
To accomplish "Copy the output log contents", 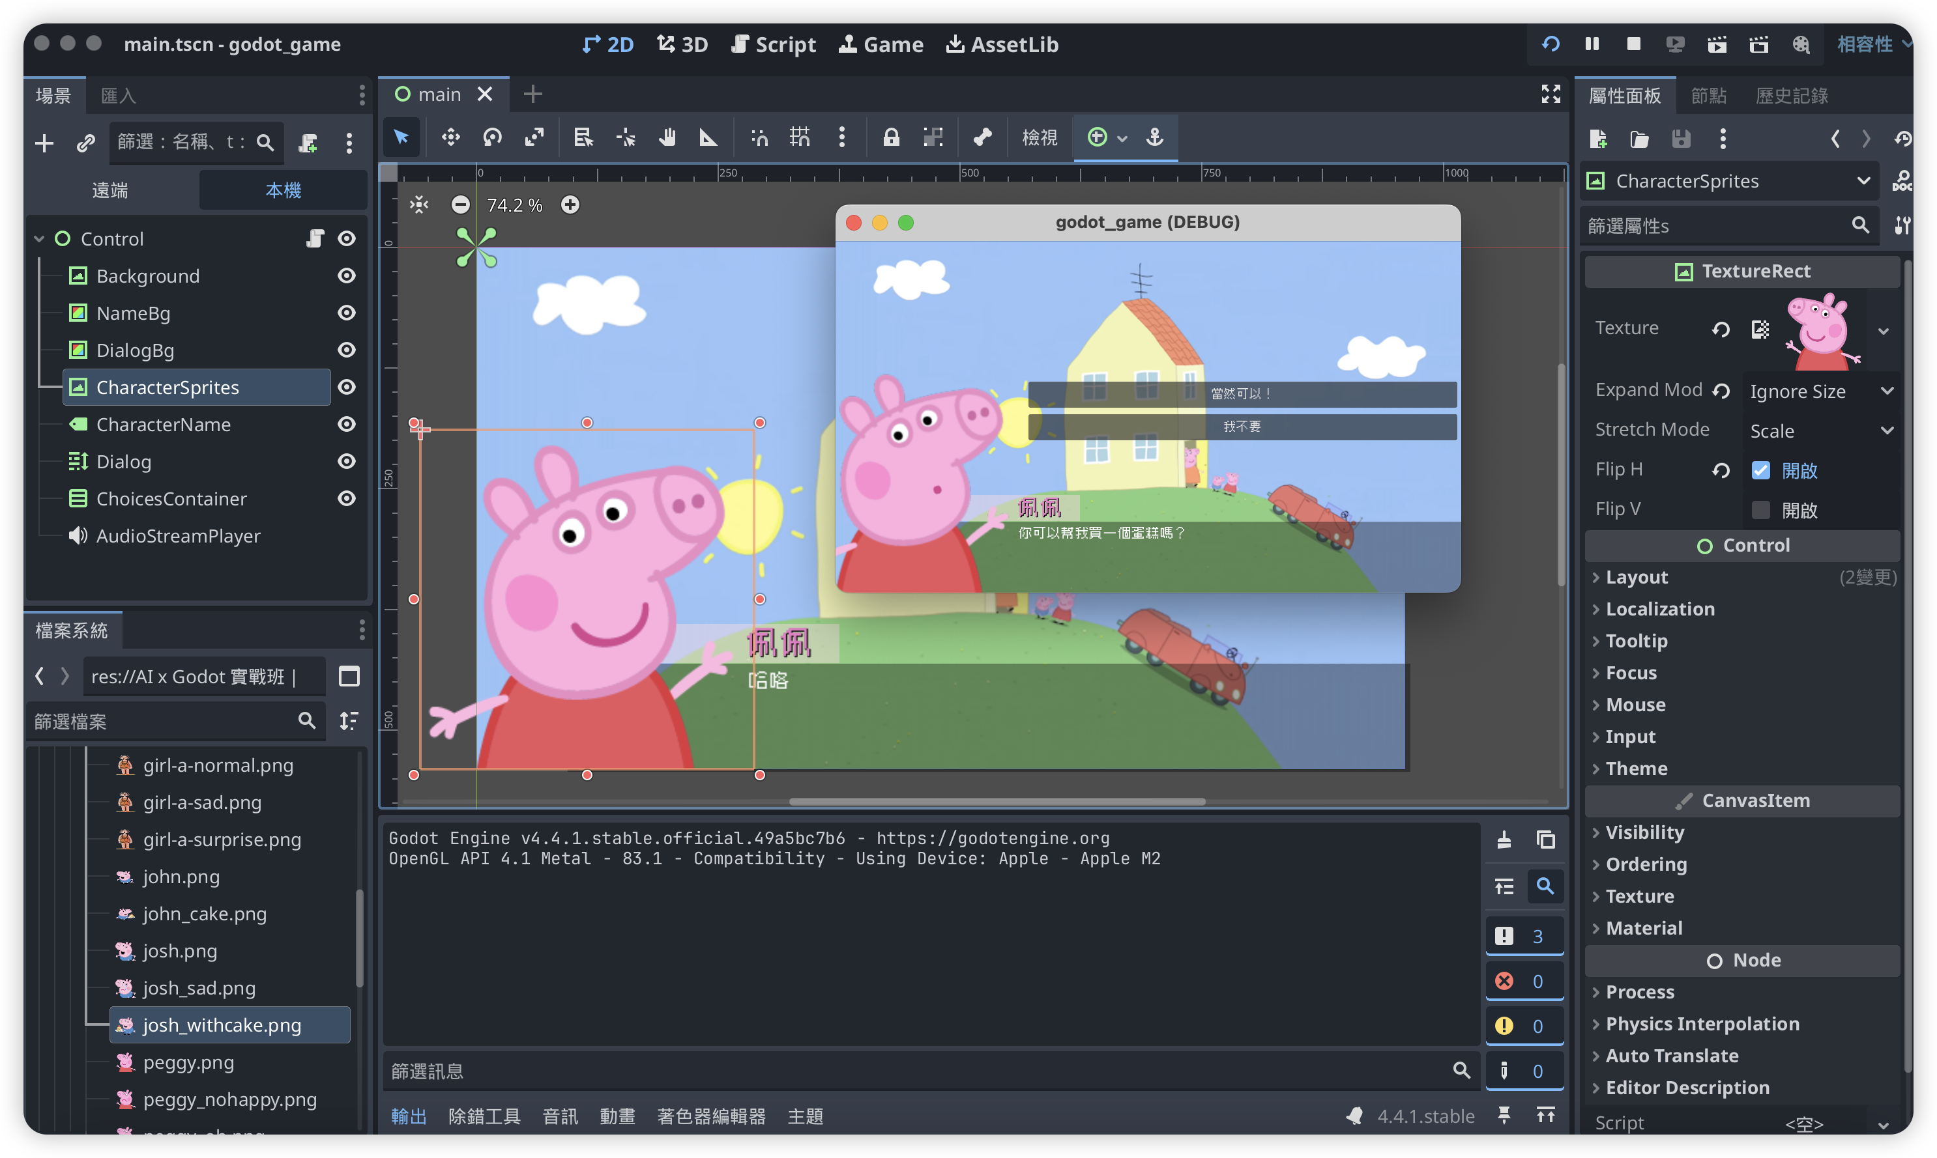I will (x=1545, y=840).
